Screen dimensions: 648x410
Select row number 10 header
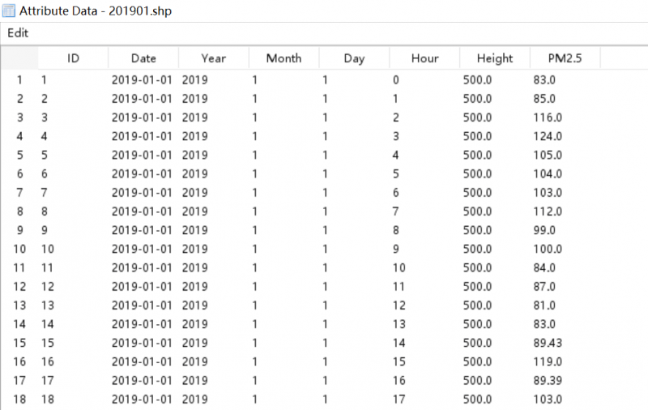click(x=19, y=249)
